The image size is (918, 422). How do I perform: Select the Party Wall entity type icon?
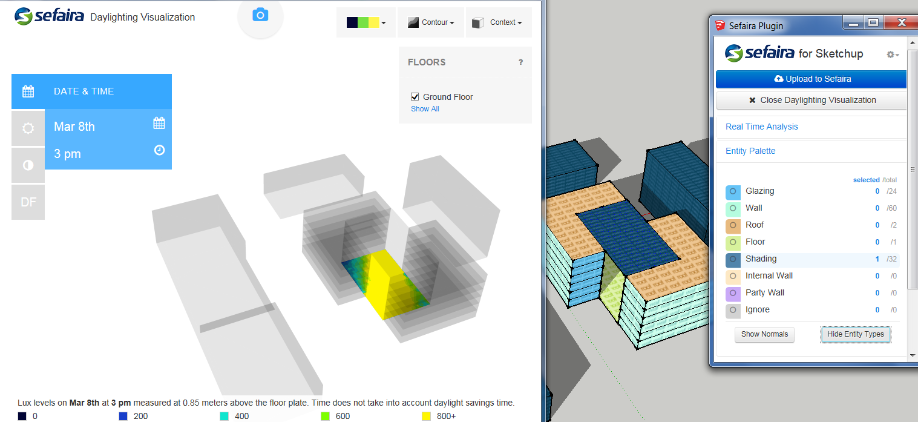pyautogui.click(x=733, y=293)
